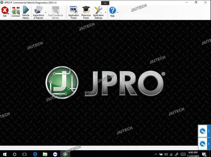Open Microsoft Edge from the taskbar
Viewport: 211px width, 157px height.
click(35, 154)
